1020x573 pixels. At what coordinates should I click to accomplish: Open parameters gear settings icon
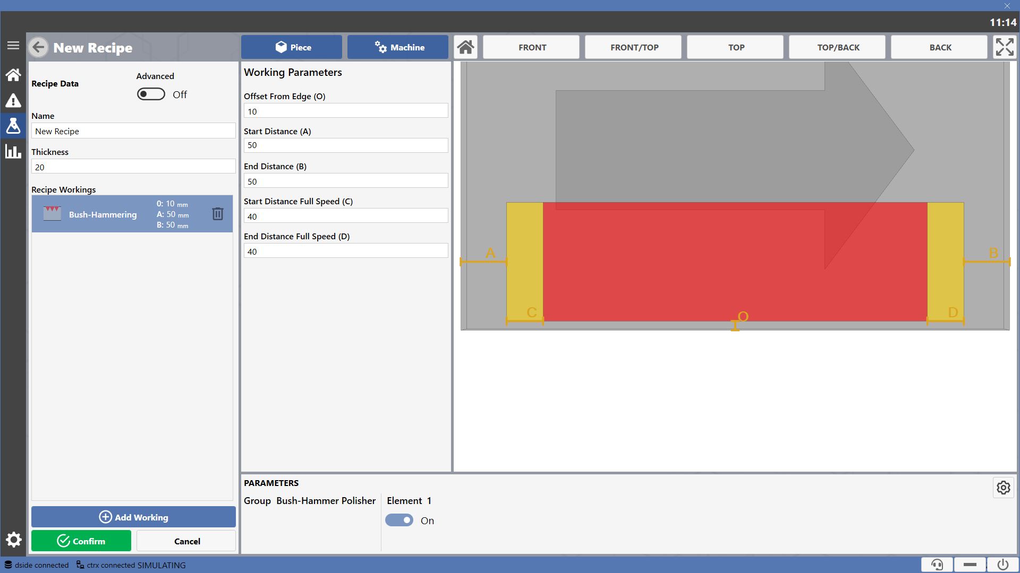[1004, 488]
